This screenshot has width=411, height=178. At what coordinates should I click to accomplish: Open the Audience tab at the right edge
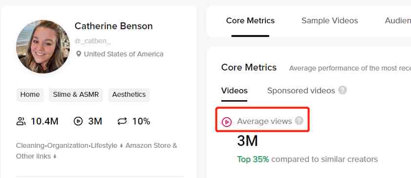398,20
